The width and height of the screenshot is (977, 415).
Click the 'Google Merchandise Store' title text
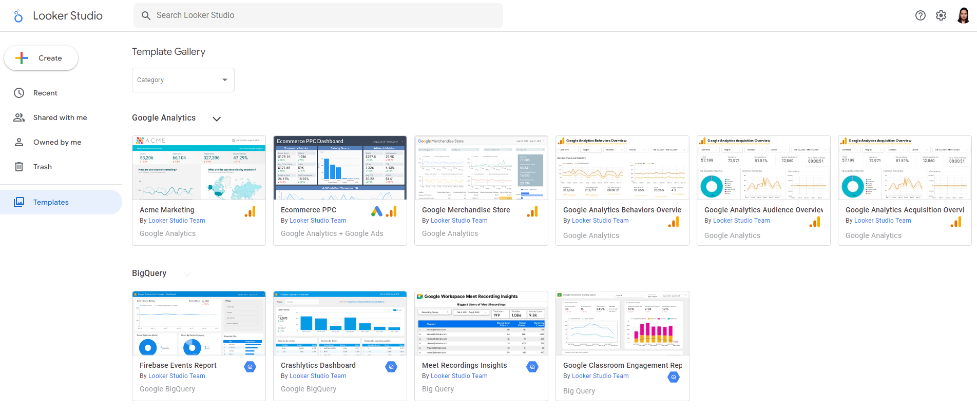466,210
